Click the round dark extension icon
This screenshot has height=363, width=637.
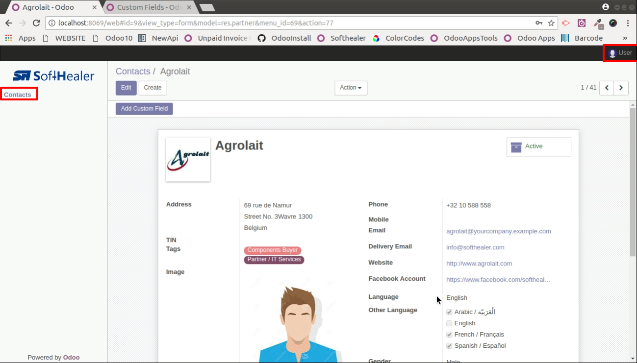pyautogui.click(x=613, y=23)
